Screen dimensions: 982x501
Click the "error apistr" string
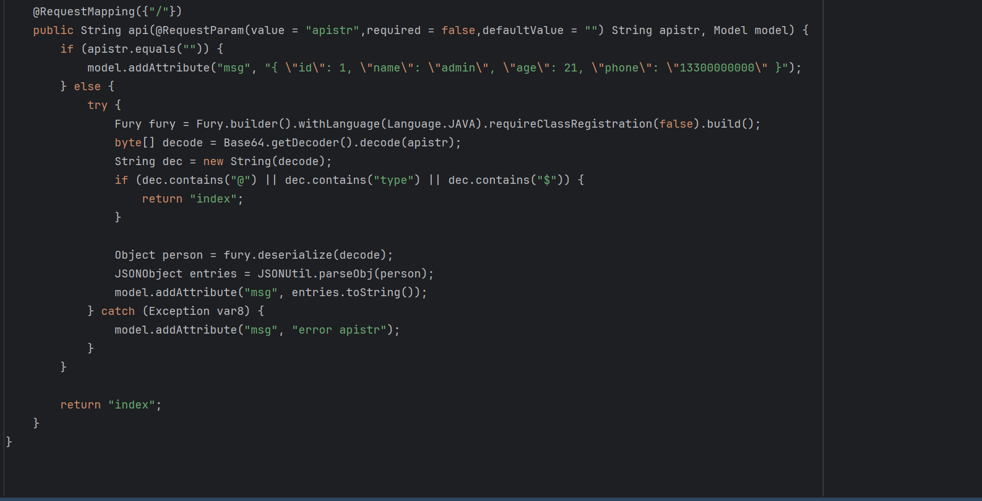coord(339,330)
